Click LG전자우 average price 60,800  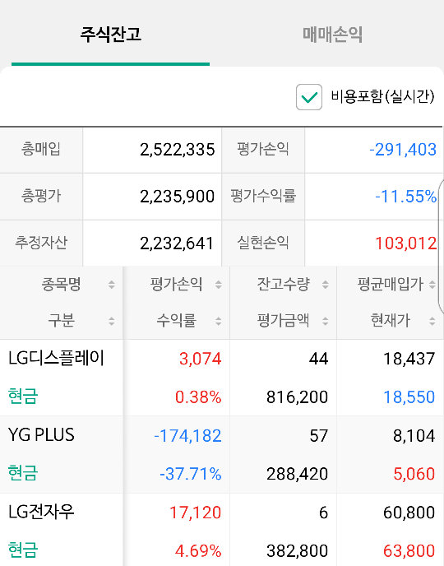tap(409, 513)
